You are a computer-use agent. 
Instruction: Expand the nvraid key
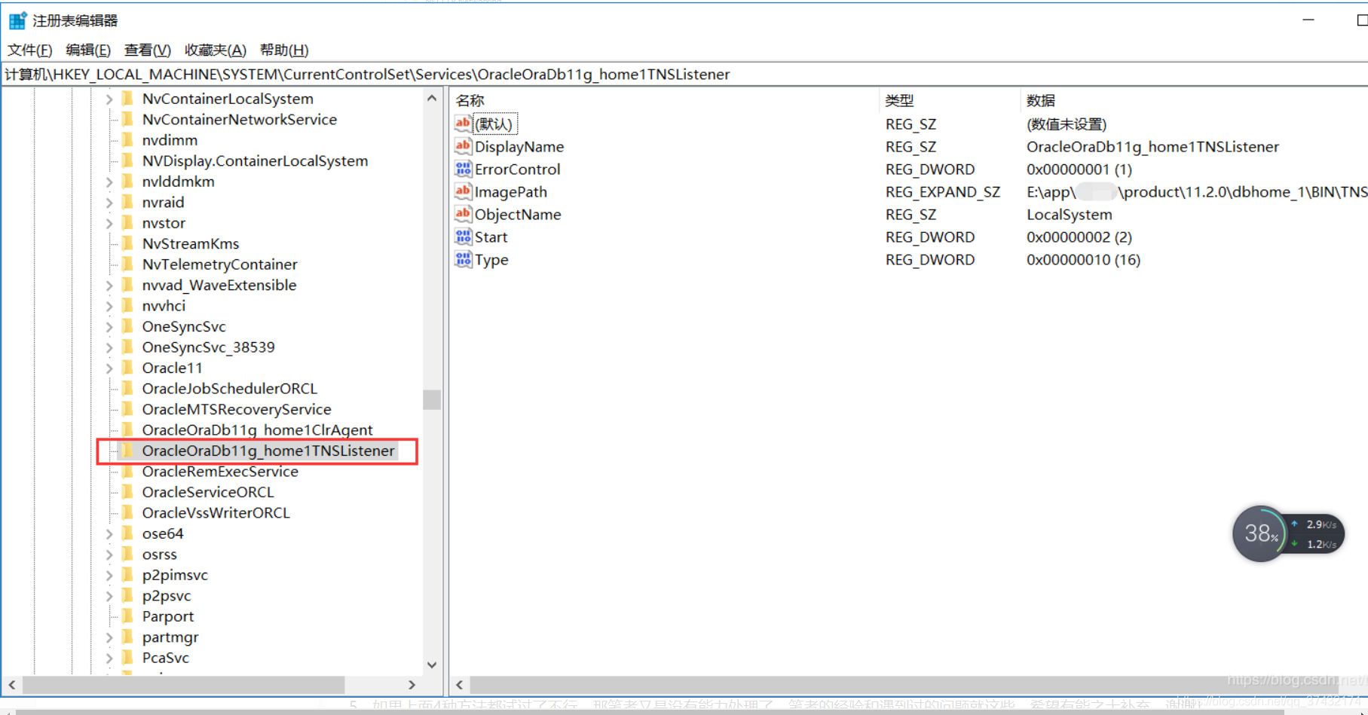point(109,203)
